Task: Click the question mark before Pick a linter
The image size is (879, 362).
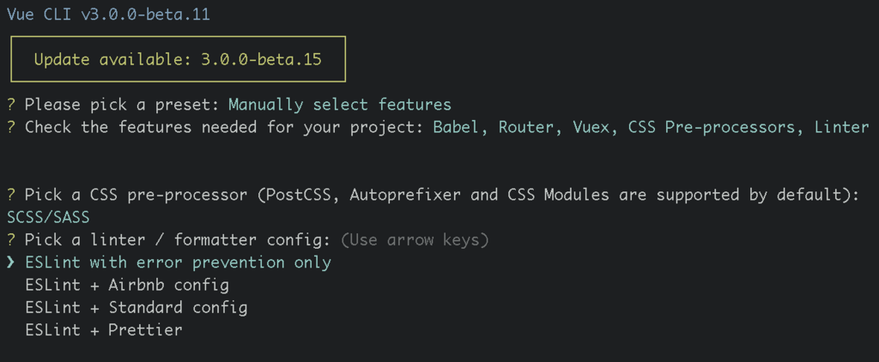Action: pyautogui.click(x=11, y=240)
